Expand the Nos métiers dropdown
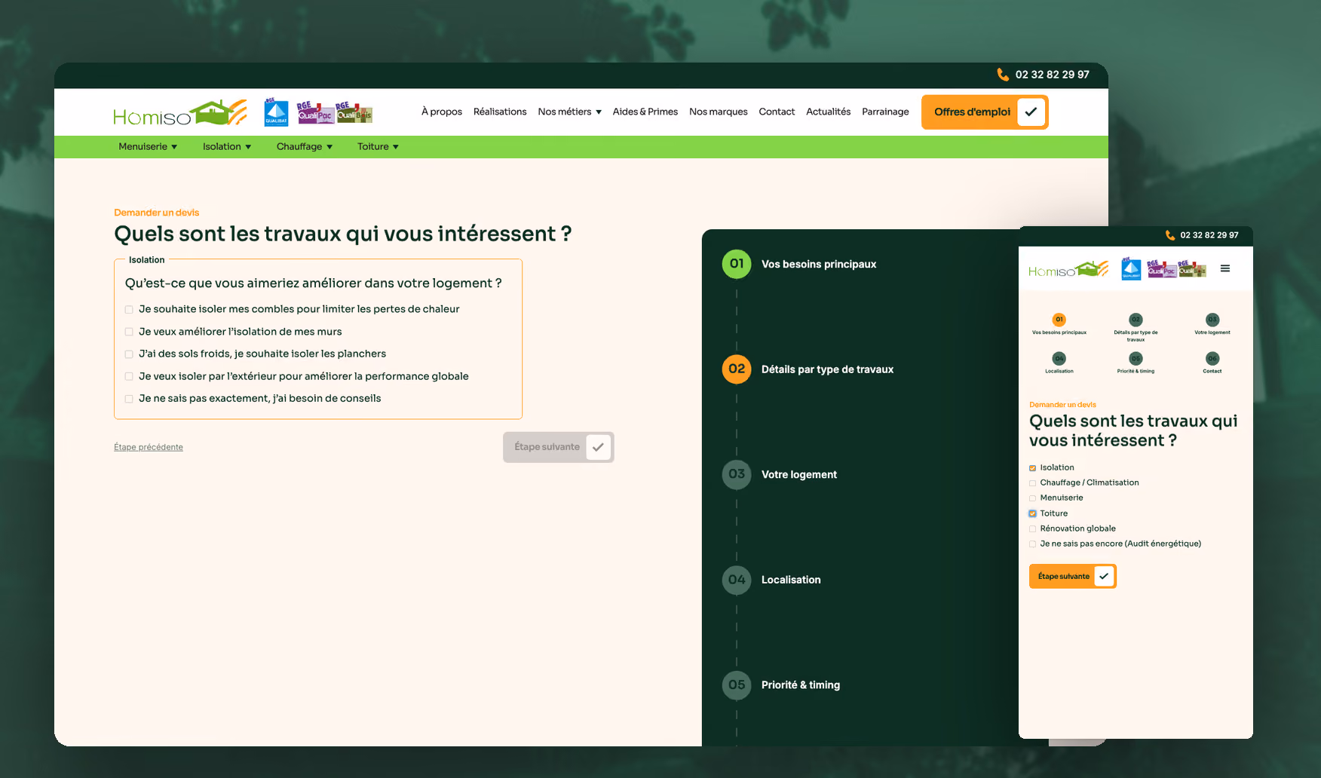 tap(569, 112)
